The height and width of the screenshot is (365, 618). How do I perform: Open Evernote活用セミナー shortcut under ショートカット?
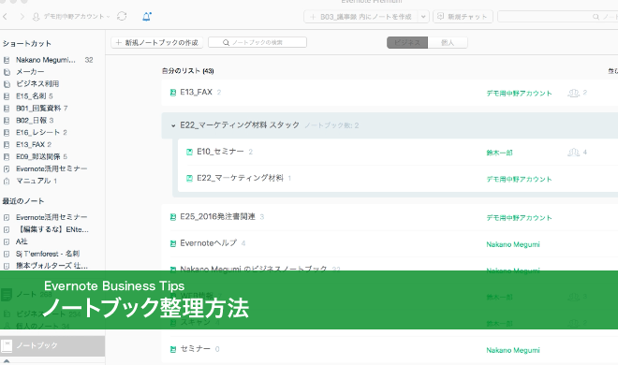(51, 168)
